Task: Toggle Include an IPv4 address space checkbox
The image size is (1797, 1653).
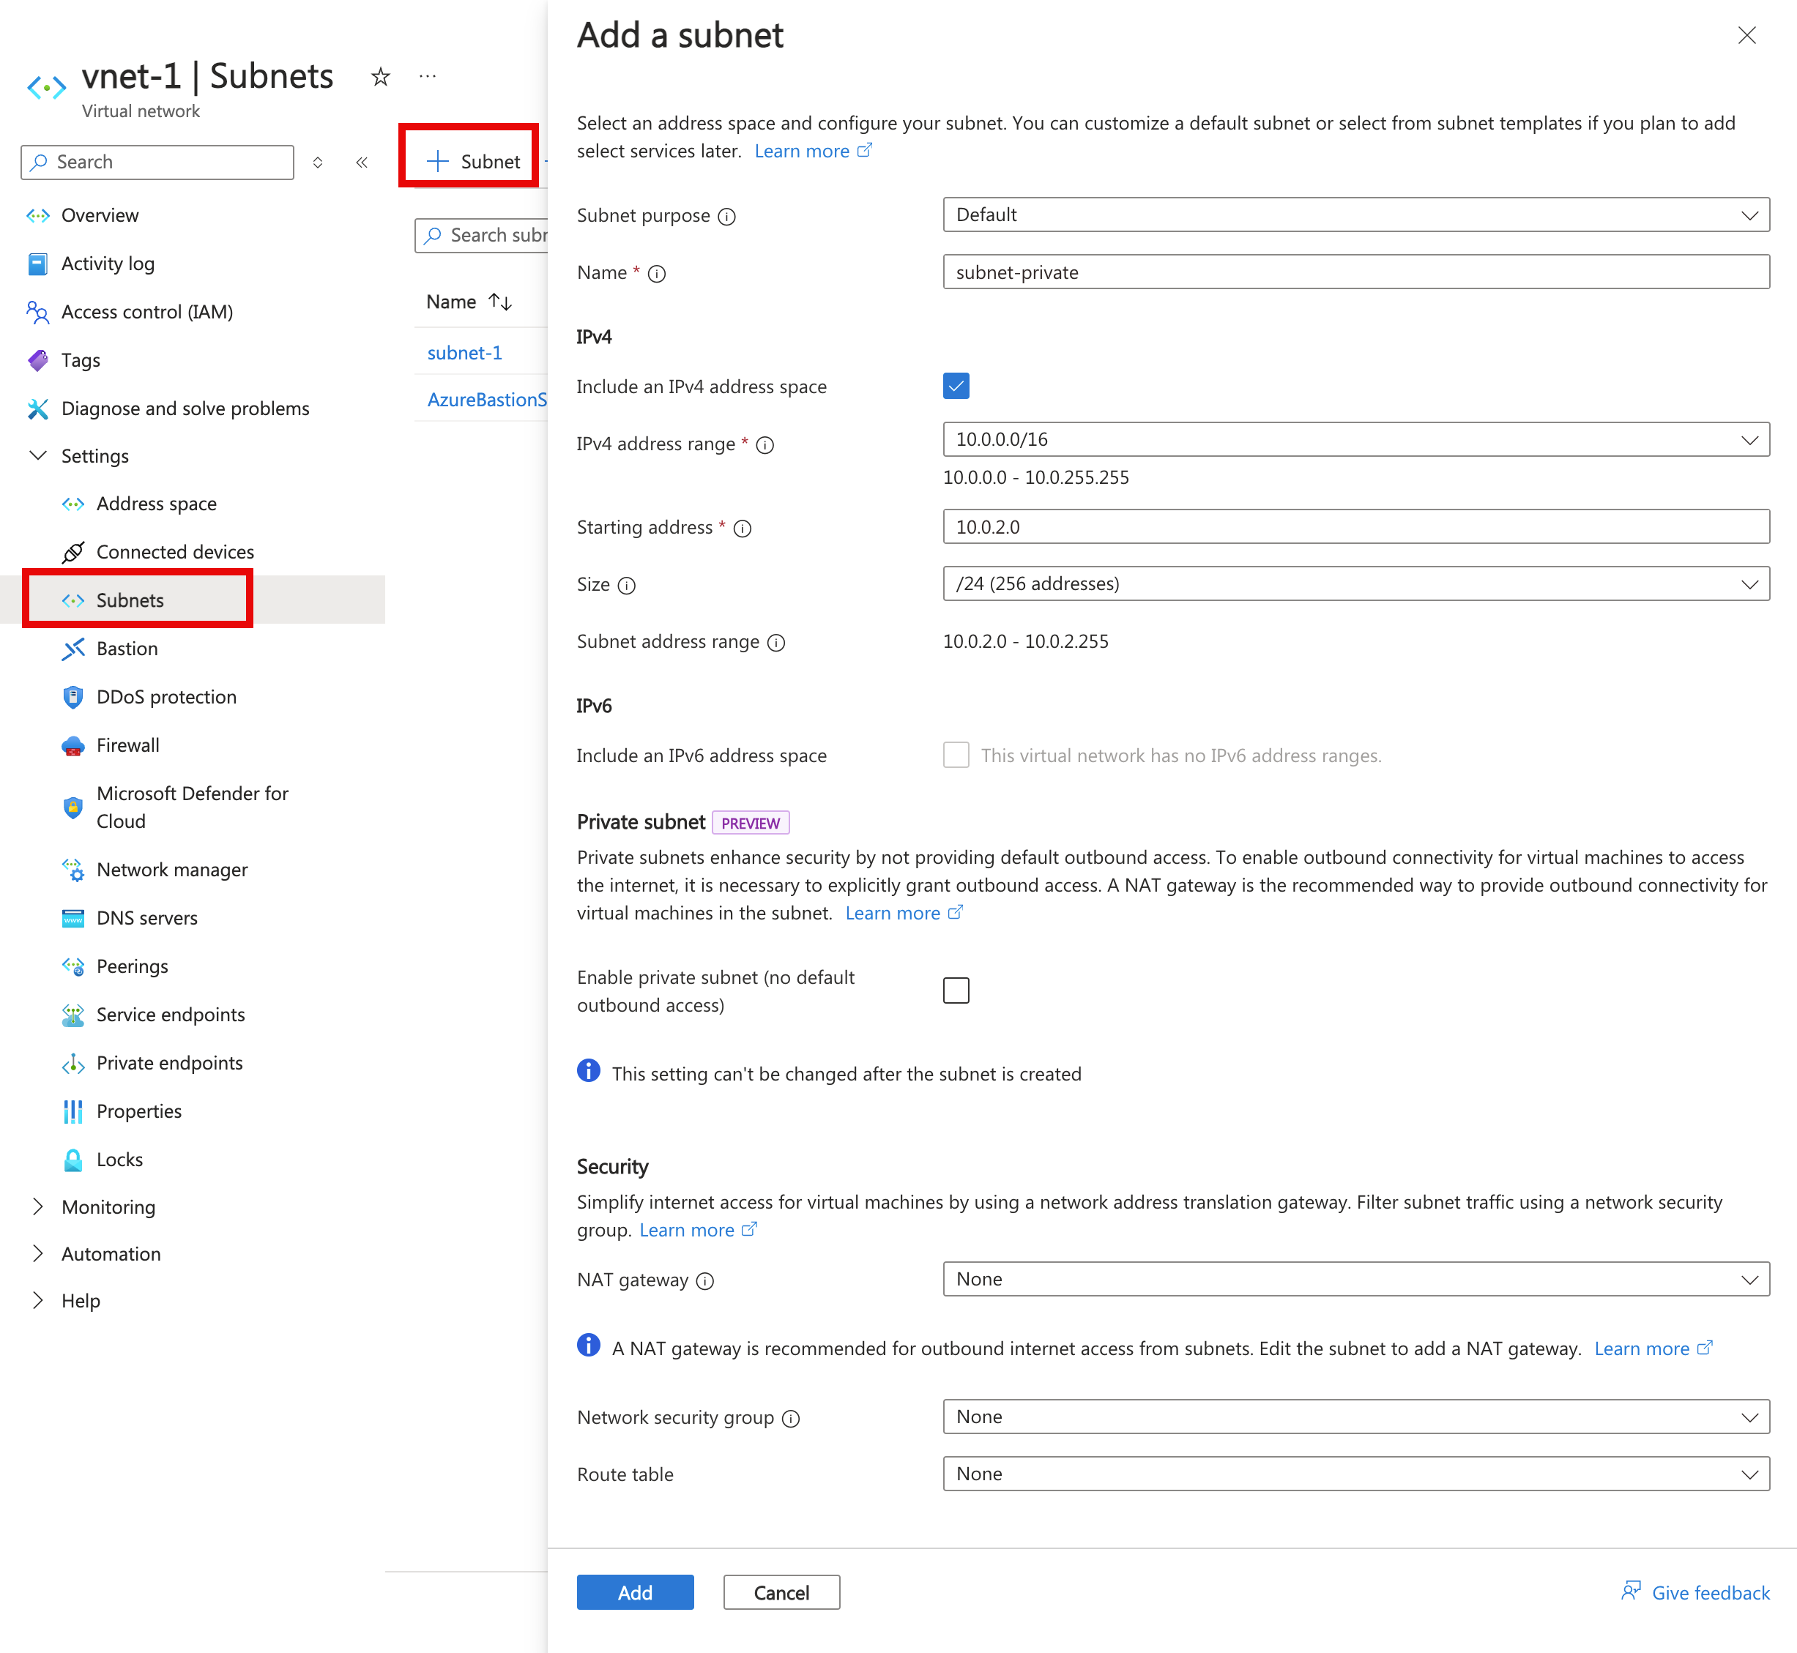Action: [x=956, y=385]
